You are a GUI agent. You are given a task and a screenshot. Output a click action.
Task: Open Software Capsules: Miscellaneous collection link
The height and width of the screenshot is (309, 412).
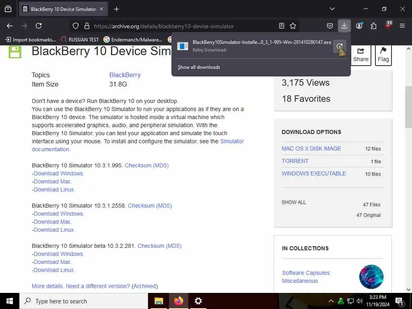point(306,277)
